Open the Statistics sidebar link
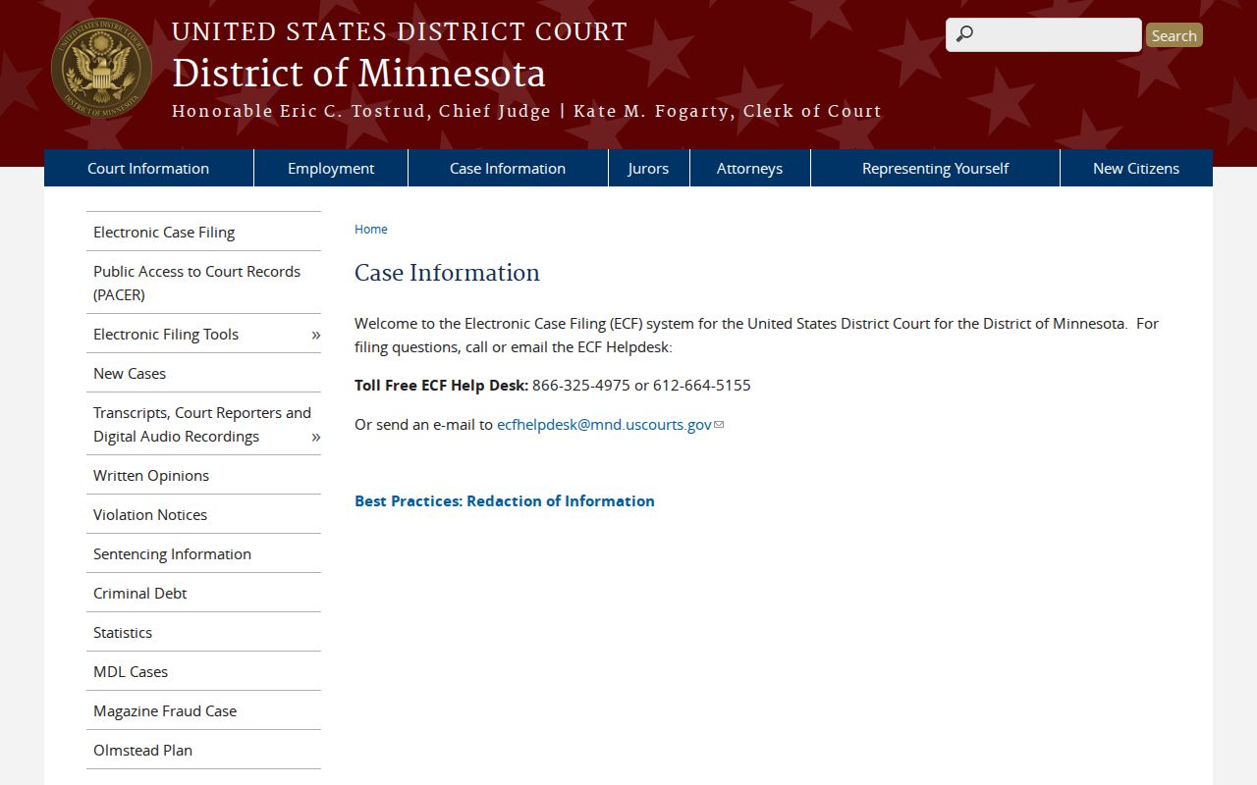Screen dimensions: 1257x785 pos(203,632)
